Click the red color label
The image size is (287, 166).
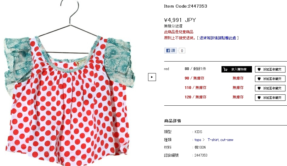coord(166,69)
